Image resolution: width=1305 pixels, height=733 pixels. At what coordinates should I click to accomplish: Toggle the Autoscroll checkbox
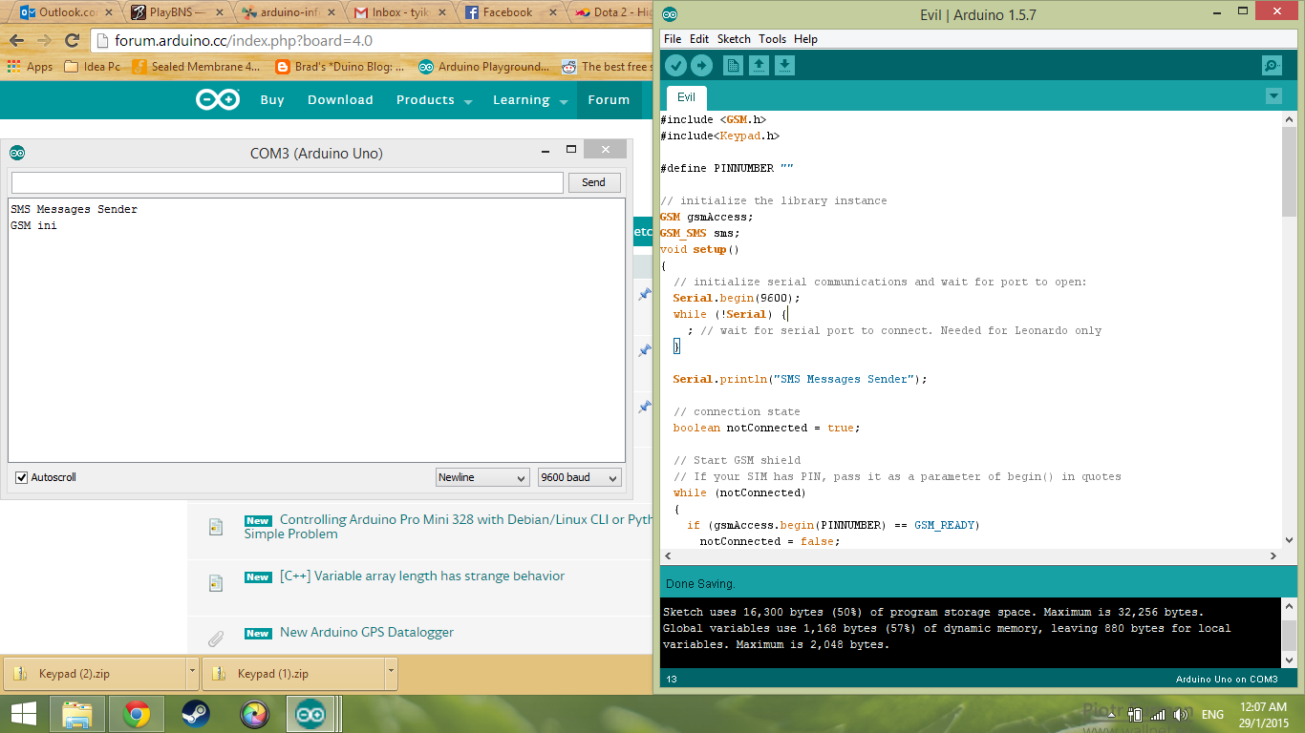(22, 477)
